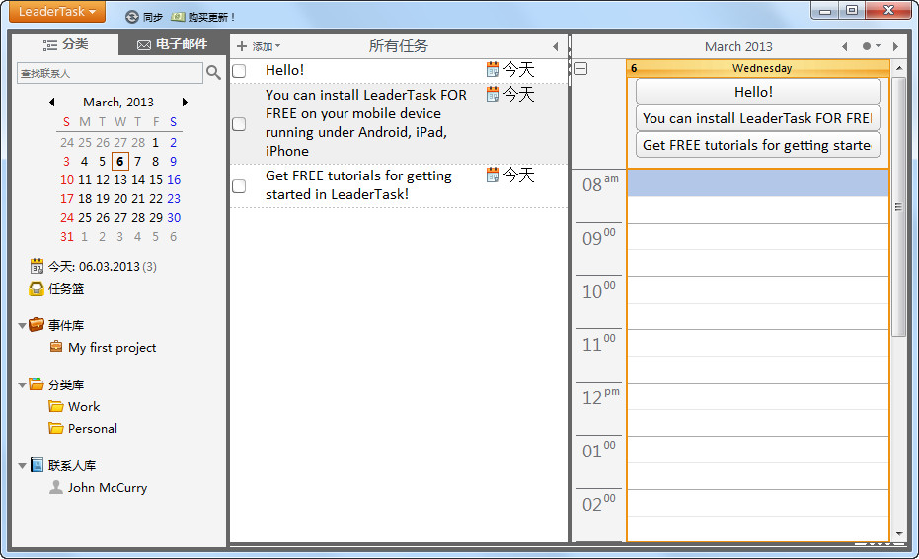Click the 联系人库 address book icon
Viewport: 919px width, 559px height.
coord(37,465)
